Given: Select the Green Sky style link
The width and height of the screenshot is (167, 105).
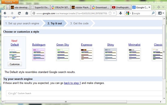Looking at the screenshot, I should pos(63,45).
